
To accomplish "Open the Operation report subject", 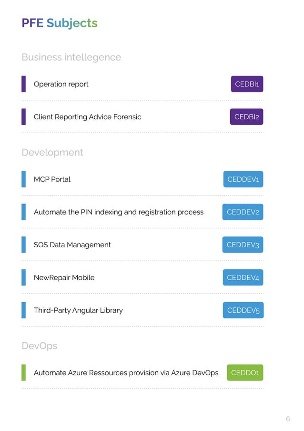I will [x=61, y=84].
